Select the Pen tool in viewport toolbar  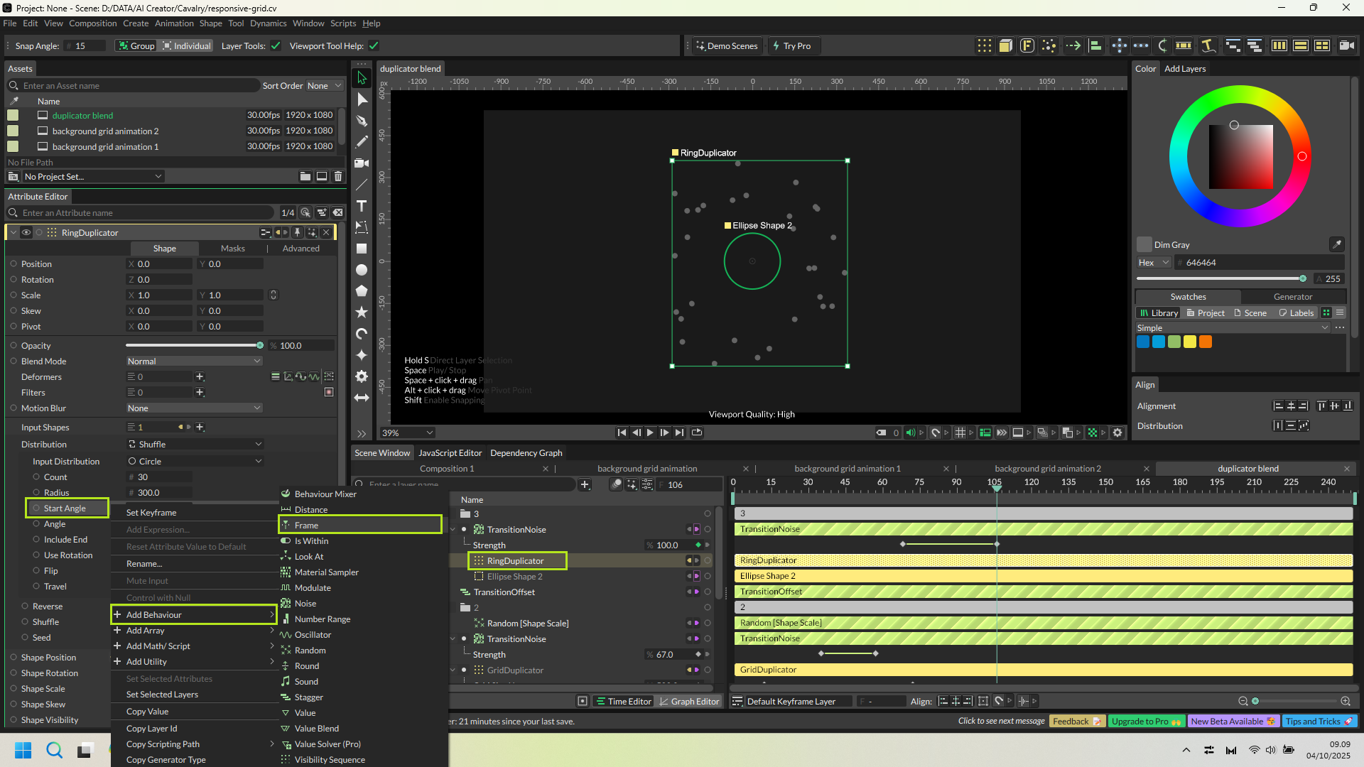[362, 121]
